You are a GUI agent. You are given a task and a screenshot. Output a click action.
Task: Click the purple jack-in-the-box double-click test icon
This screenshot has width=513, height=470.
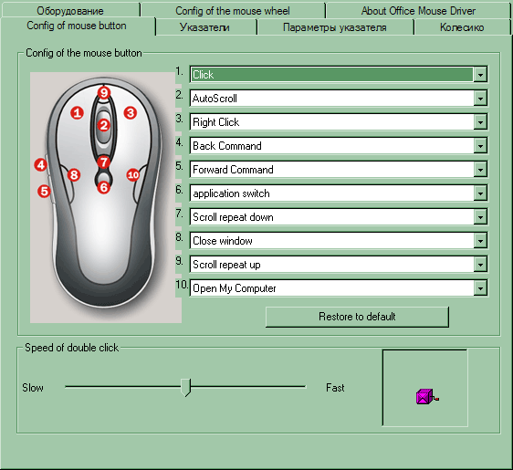(427, 397)
